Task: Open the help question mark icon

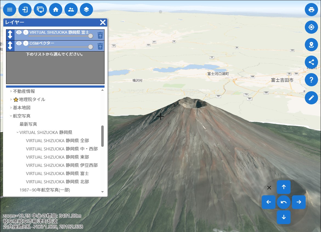Action: (x=311, y=80)
